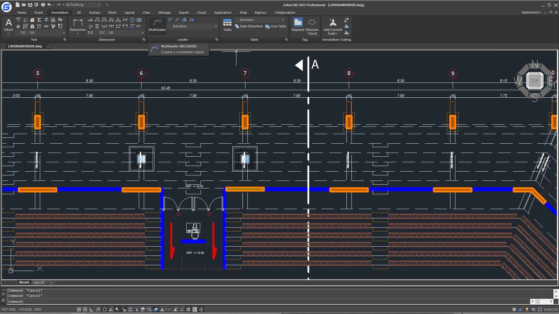
Task: Click the Multileader tool button
Action: (x=157, y=24)
